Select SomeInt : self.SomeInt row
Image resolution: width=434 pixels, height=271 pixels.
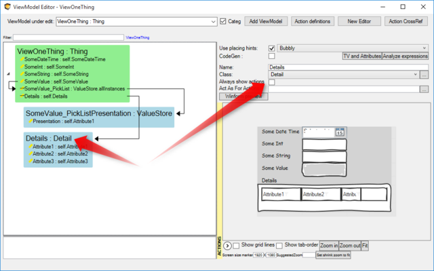pos(49,67)
